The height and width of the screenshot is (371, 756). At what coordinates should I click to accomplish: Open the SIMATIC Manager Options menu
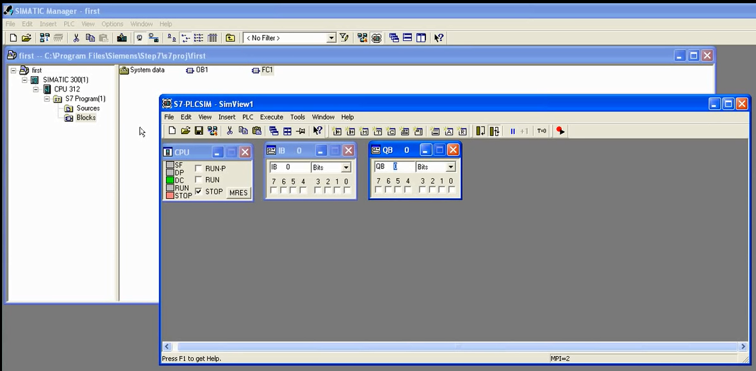pyautogui.click(x=112, y=24)
